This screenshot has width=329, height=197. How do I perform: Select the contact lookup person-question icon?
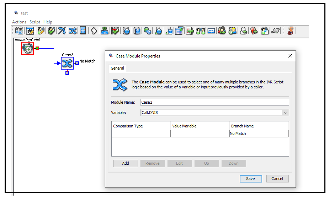pyautogui.click(x=158, y=31)
